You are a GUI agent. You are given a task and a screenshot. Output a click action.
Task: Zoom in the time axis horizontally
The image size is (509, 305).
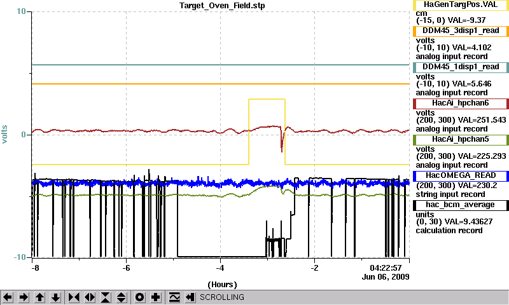(x=74, y=297)
